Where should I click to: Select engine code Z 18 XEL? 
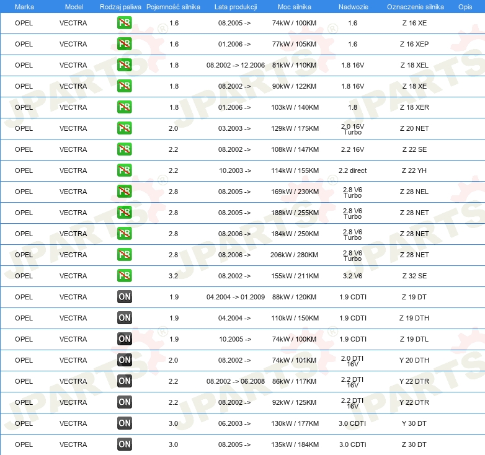pyautogui.click(x=414, y=65)
